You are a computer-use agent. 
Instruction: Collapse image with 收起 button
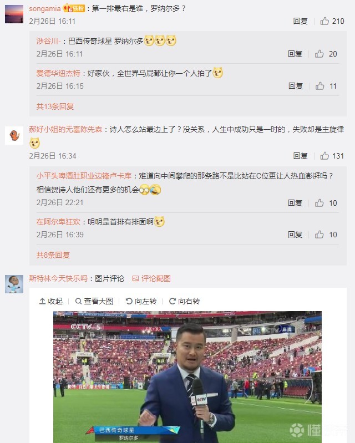[50, 301]
